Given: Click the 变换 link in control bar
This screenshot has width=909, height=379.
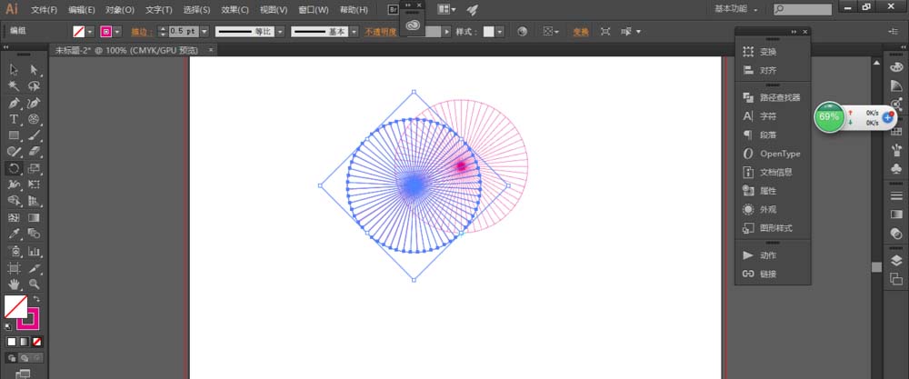Looking at the screenshot, I should pos(581,32).
